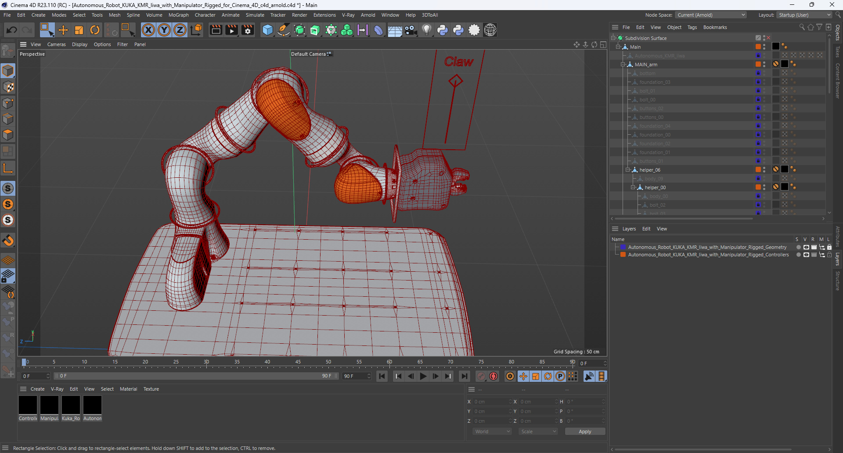
Task: Click the Floor grid object icon
Action: tap(395, 30)
